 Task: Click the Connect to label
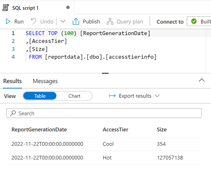point(170,22)
